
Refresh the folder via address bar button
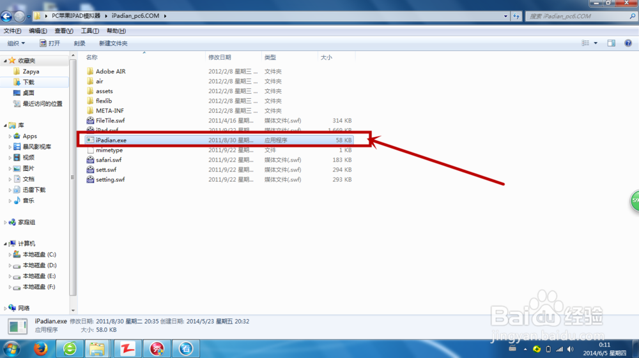tap(516, 17)
